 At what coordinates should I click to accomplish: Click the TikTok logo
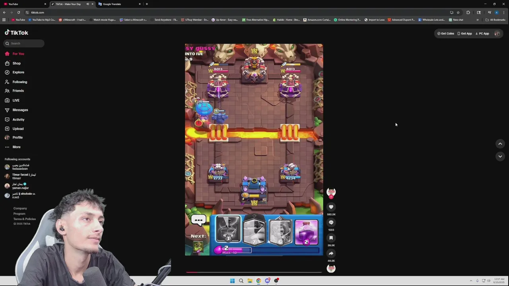[x=16, y=33]
